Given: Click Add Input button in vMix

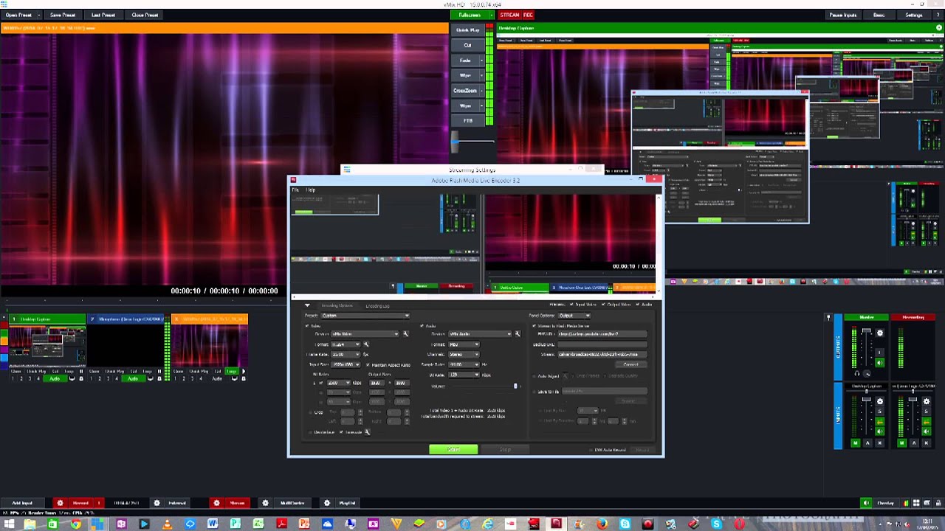Looking at the screenshot, I should point(22,503).
